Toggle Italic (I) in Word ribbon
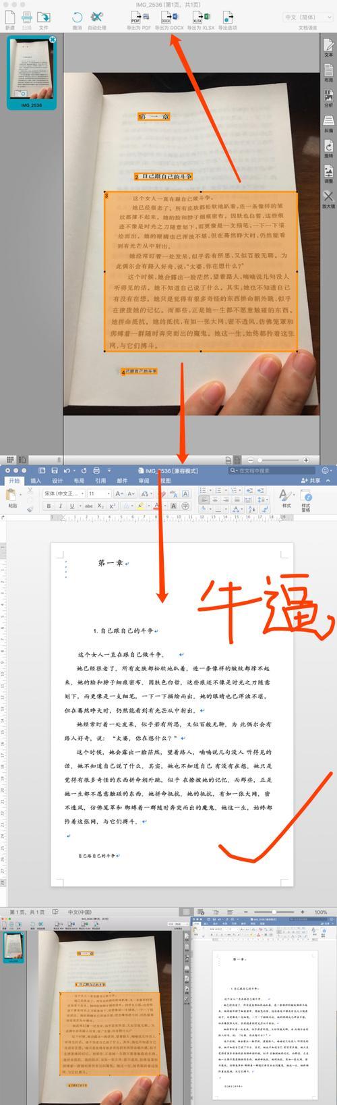 61,506
